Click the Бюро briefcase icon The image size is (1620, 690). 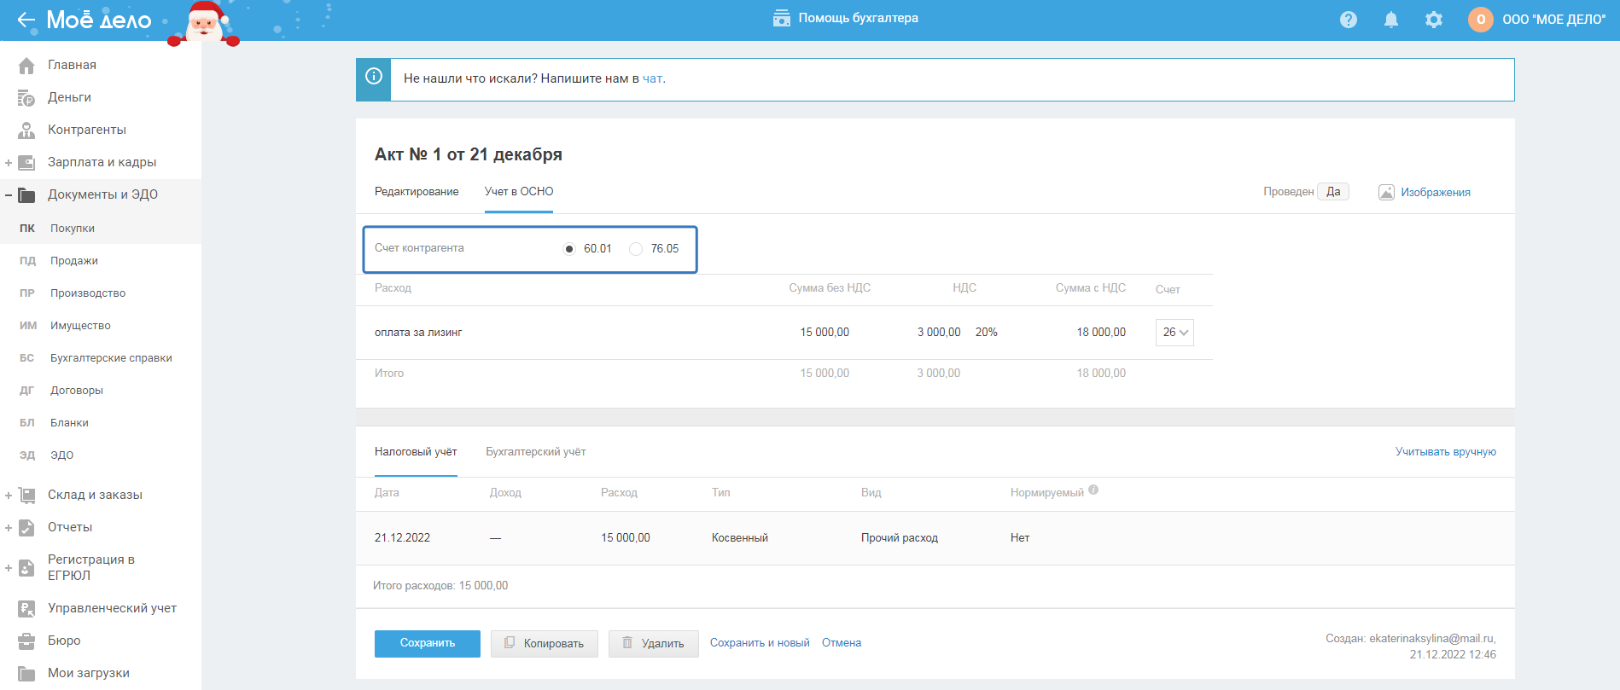[x=26, y=641]
